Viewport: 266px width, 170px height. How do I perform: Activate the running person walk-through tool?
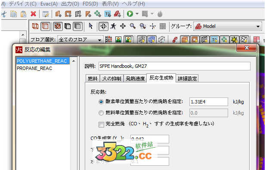113,26
